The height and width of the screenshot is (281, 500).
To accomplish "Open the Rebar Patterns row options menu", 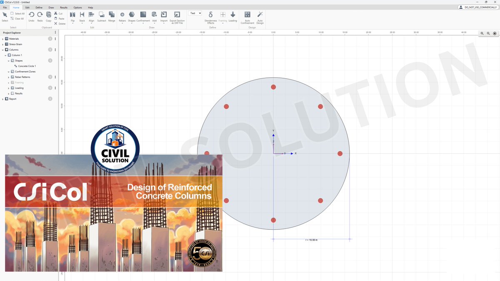I will point(55,77).
